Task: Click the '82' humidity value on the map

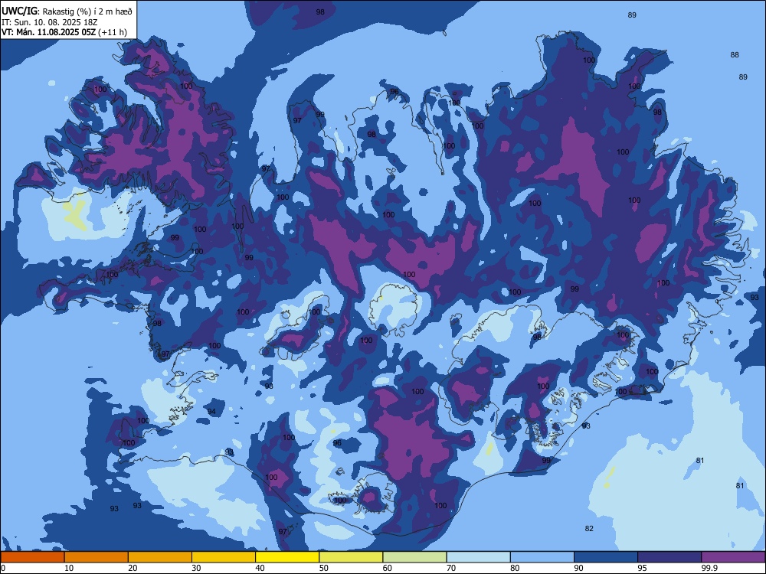Action: coord(589,529)
